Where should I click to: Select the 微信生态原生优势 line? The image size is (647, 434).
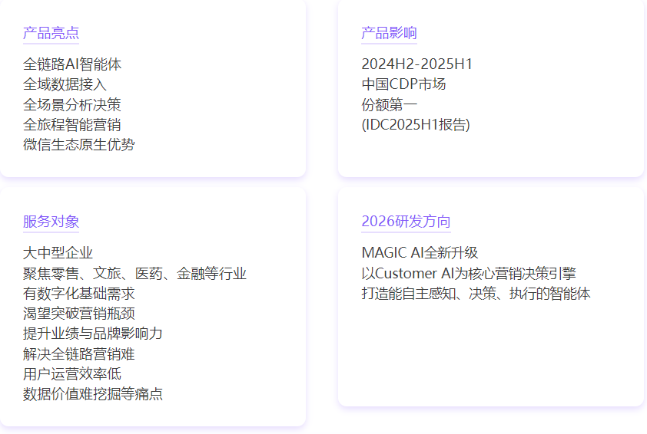tap(79, 144)
